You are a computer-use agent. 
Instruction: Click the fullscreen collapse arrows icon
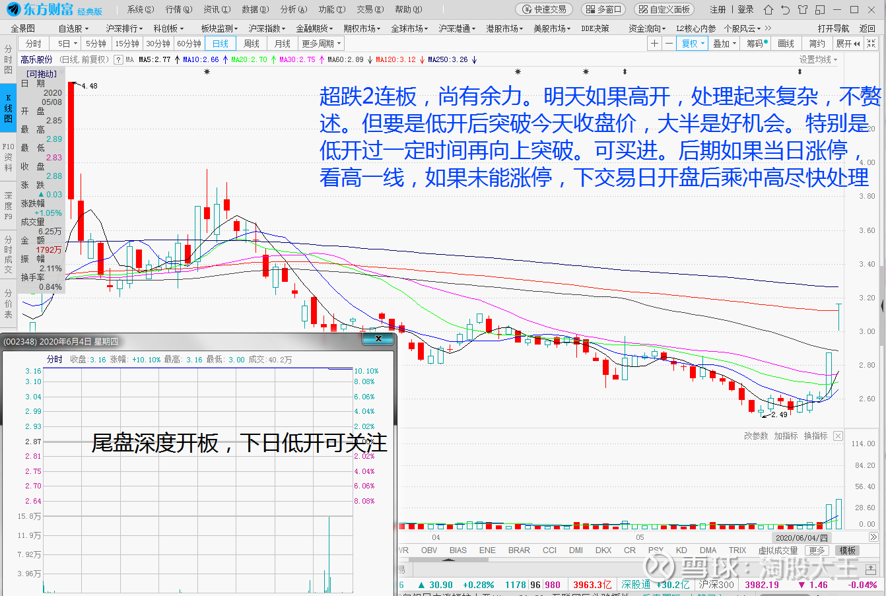[871, 44]
